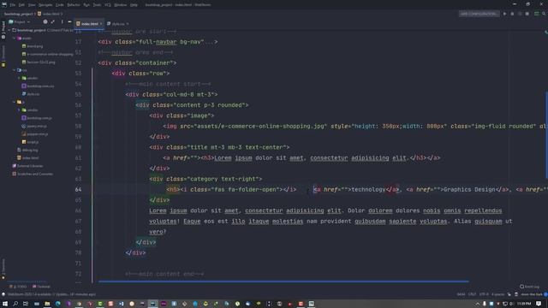Click the editor's vertical scrollbar thumb
This screenshot has height=308, width=548.
(546, 134)
